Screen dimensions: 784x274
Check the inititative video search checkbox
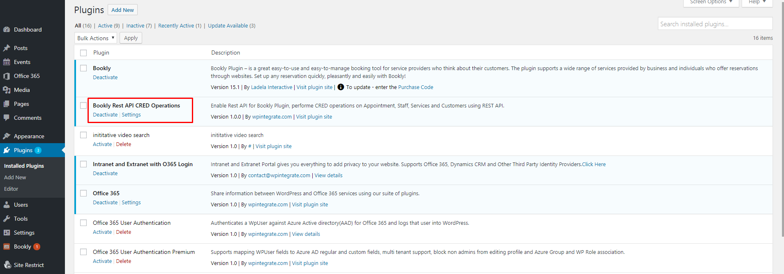tap(83, 135)
